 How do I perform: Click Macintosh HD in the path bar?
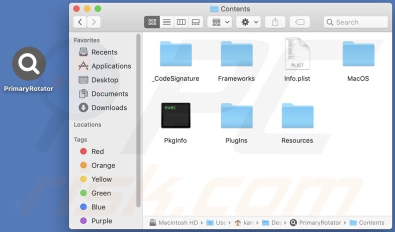[x=173, y=222]
